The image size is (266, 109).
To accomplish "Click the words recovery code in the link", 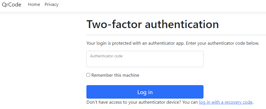I will 240,102.
